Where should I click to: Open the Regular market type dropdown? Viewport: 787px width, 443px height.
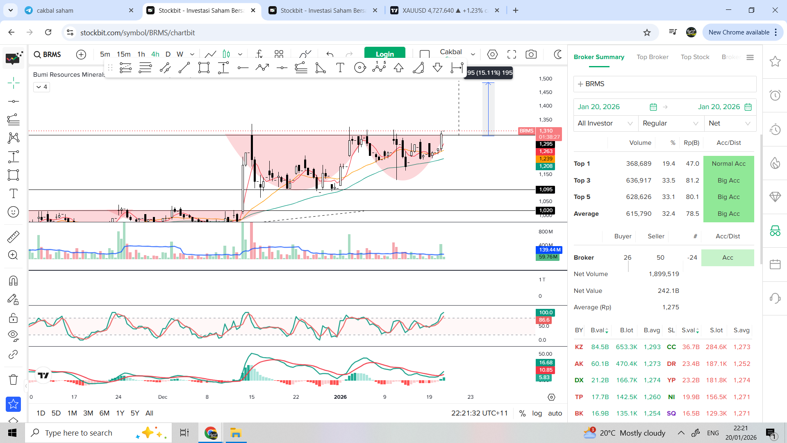coord(671,123)
